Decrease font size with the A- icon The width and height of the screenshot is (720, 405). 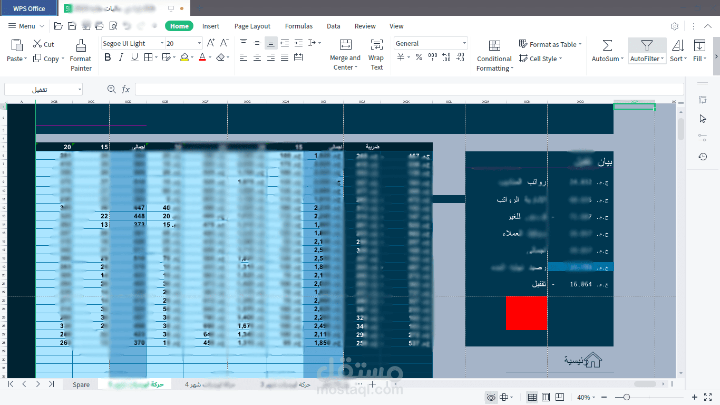(224, 43)
